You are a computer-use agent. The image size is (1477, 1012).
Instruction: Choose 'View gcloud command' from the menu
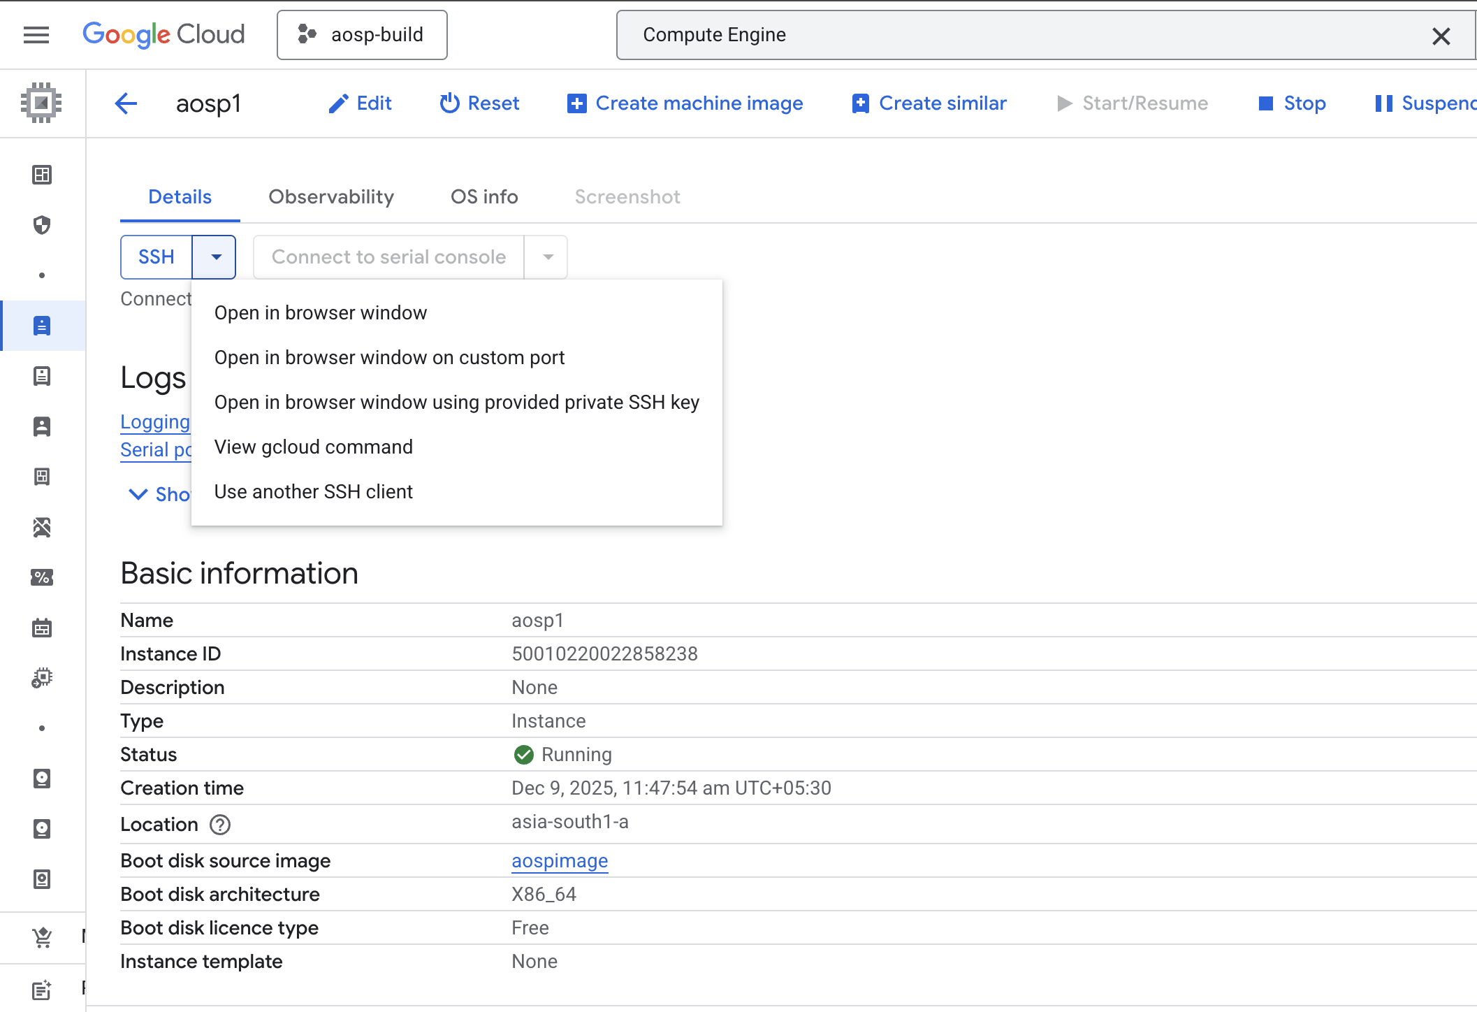(314, 447)
